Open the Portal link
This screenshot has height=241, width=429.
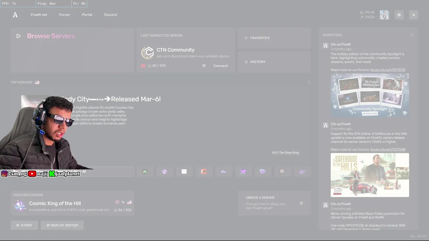point(87,15)
